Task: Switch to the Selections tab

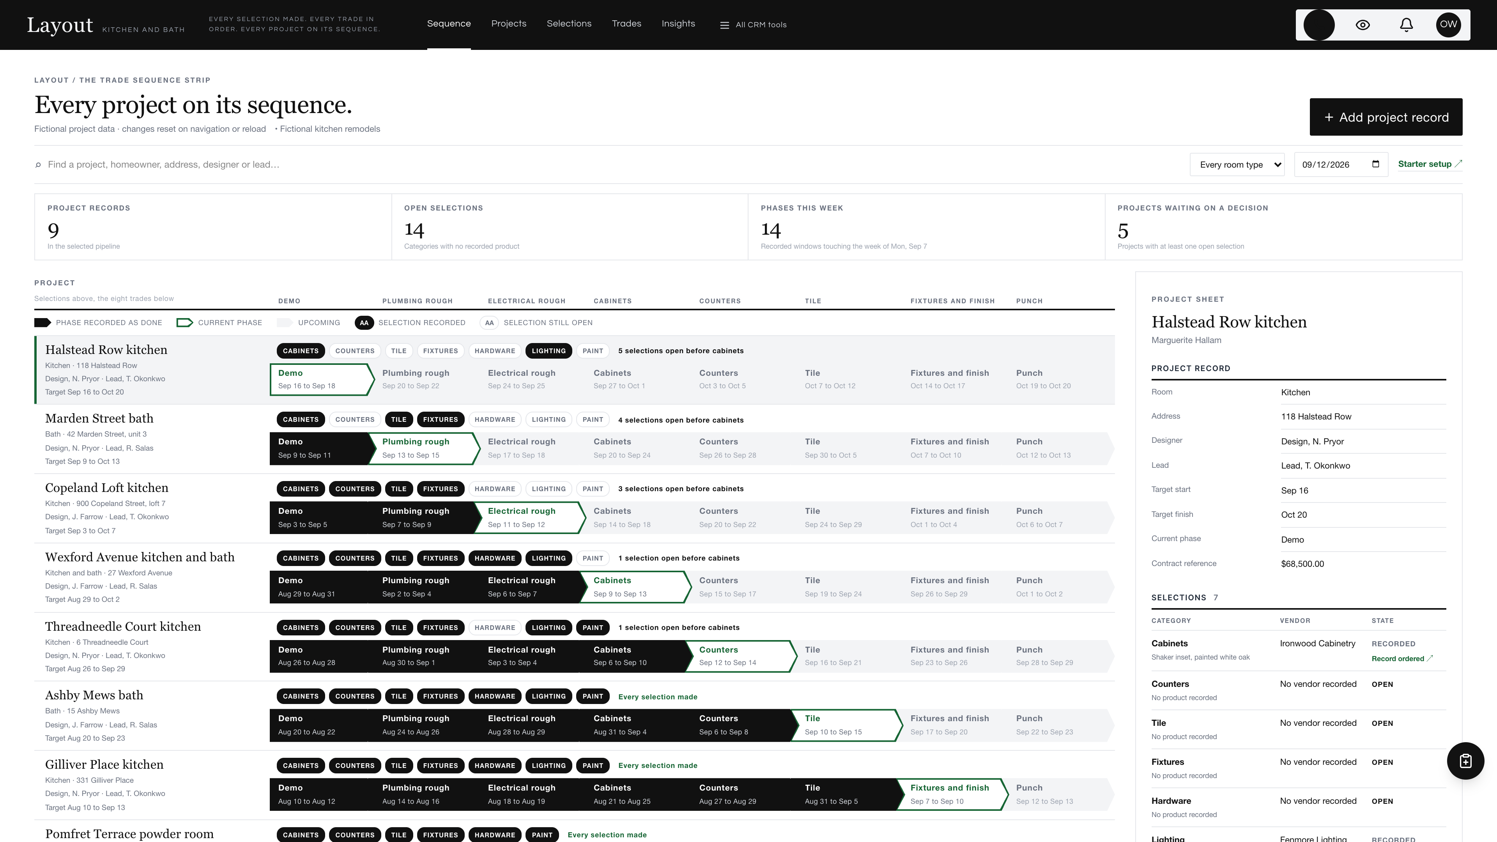Action: (x=568, y=24)
